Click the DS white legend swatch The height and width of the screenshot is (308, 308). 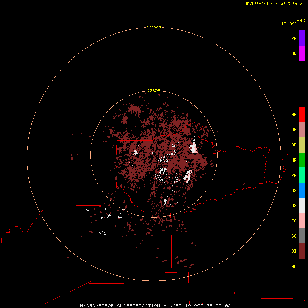[x=302, y=205]
